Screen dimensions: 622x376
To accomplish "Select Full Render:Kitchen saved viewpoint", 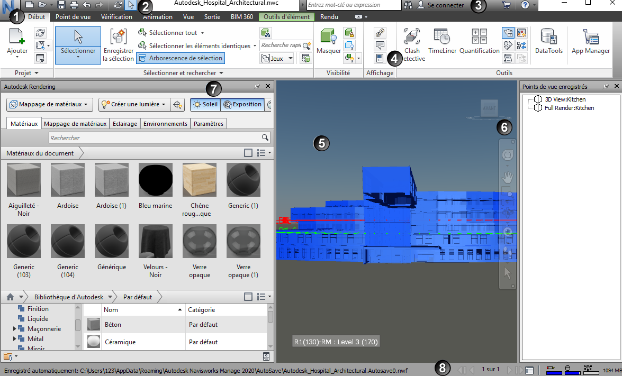I will [569, 108].
